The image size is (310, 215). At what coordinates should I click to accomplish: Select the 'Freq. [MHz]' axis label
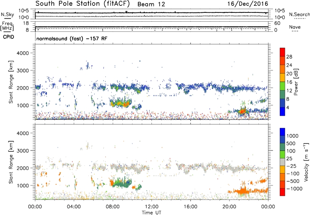click(x=7, y=26)
